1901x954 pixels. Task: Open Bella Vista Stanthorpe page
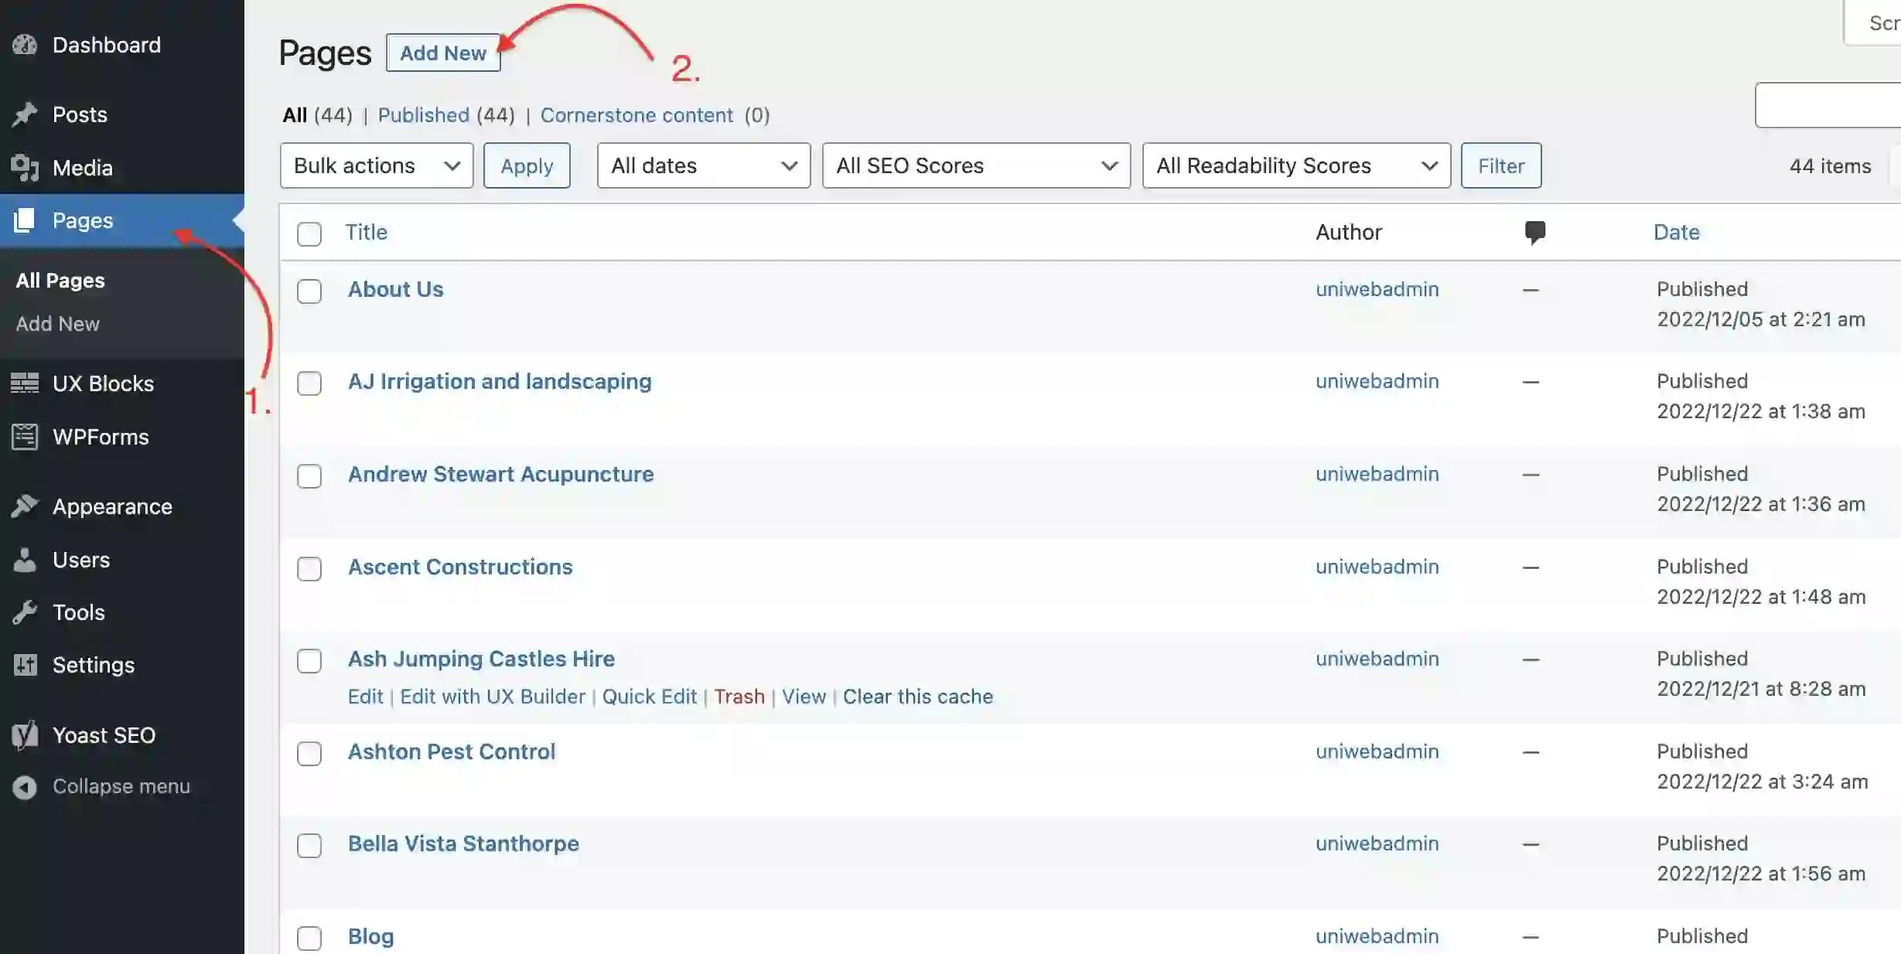tap(463, 843)
